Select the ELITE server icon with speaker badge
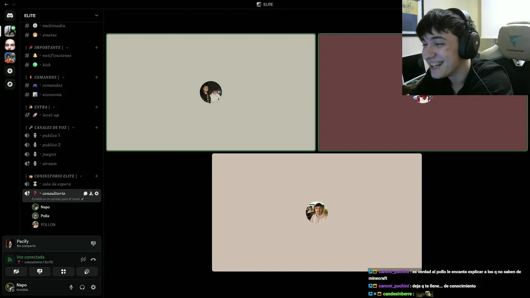The image size is (530, 298). pyautogui.click(x=10, y=31)
